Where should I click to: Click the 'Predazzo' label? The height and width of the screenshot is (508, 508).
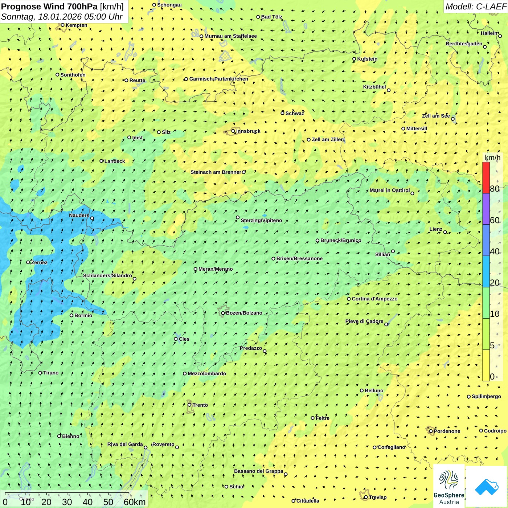click(x=251, y=348)
